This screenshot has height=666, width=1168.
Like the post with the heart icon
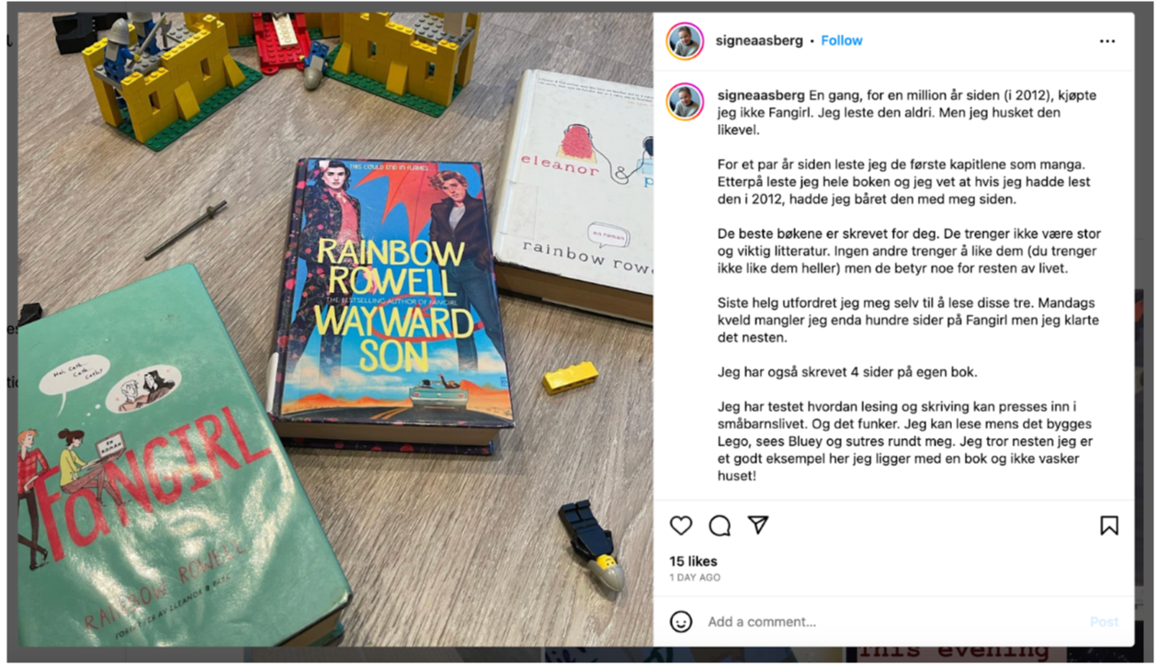(x=681, y=525)
